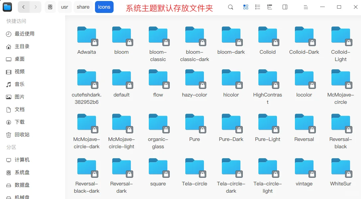361x199 pixels.
Task: Click the share breadcrumb segment
Action: [x=83, y=7]
